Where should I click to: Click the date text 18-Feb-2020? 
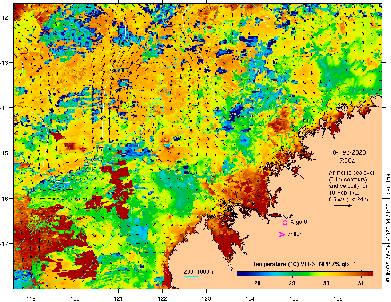coord(347,152)
